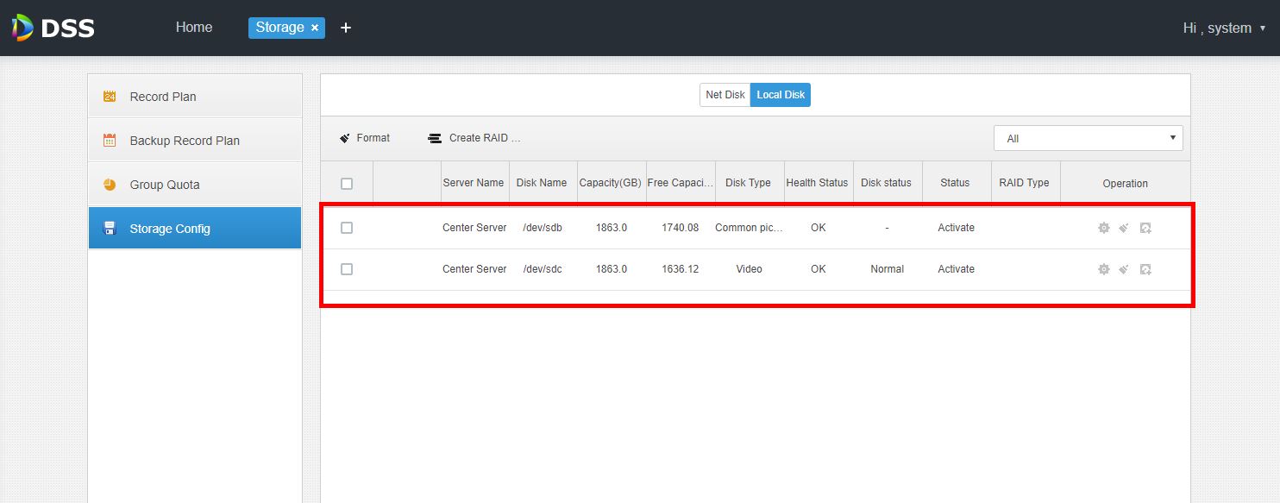Viewport: 1280px width, 503px height.
Task: Switch to Net Disk view
Action: [725, 95]
